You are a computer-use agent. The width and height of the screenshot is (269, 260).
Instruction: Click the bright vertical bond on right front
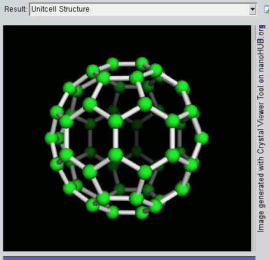(x=173, y=138)
